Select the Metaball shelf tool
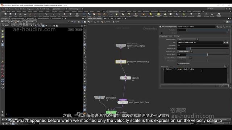This screenshot has width=232, height=130. click(x=89, y=14)
